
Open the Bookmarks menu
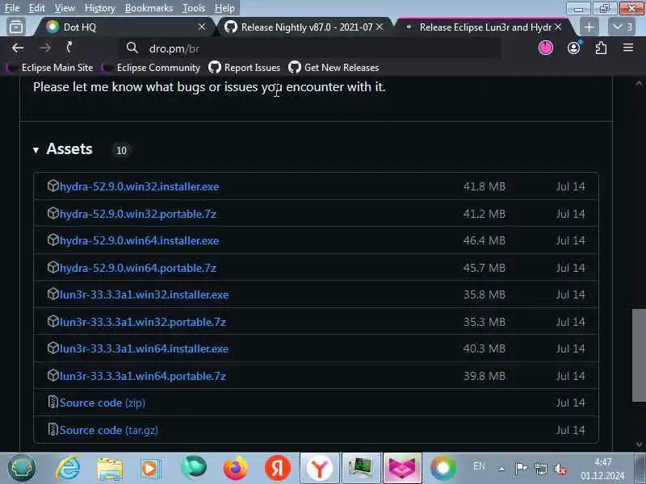coord(149,8)
